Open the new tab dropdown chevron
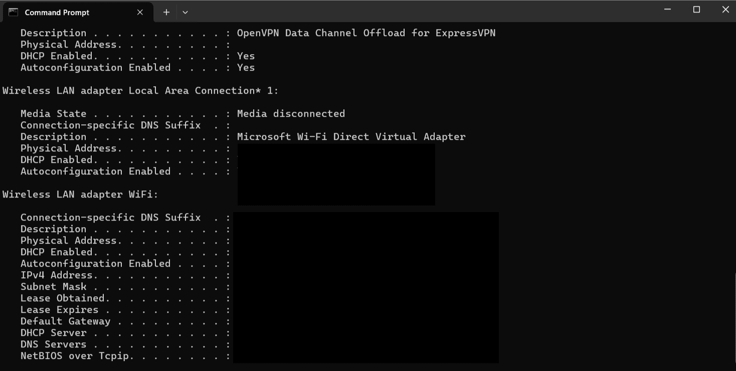The width and height of the screenshot is (736, 371). tap(185, 12)
